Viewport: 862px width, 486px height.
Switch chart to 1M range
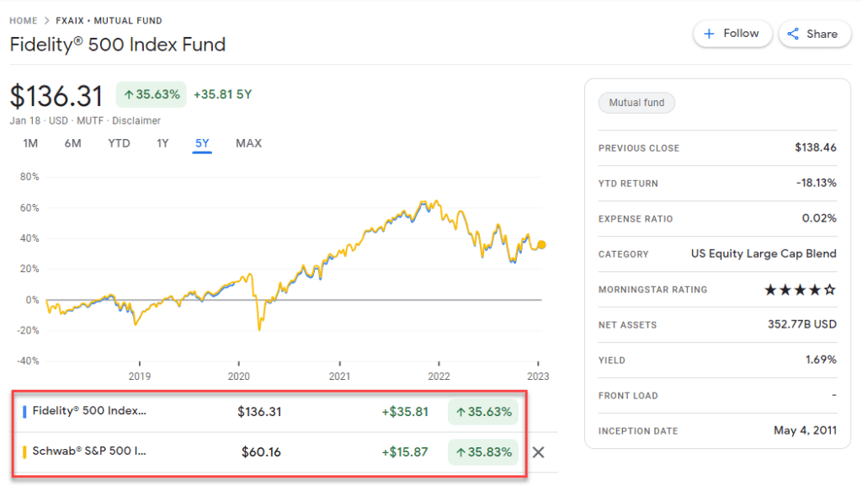(30, 143)
